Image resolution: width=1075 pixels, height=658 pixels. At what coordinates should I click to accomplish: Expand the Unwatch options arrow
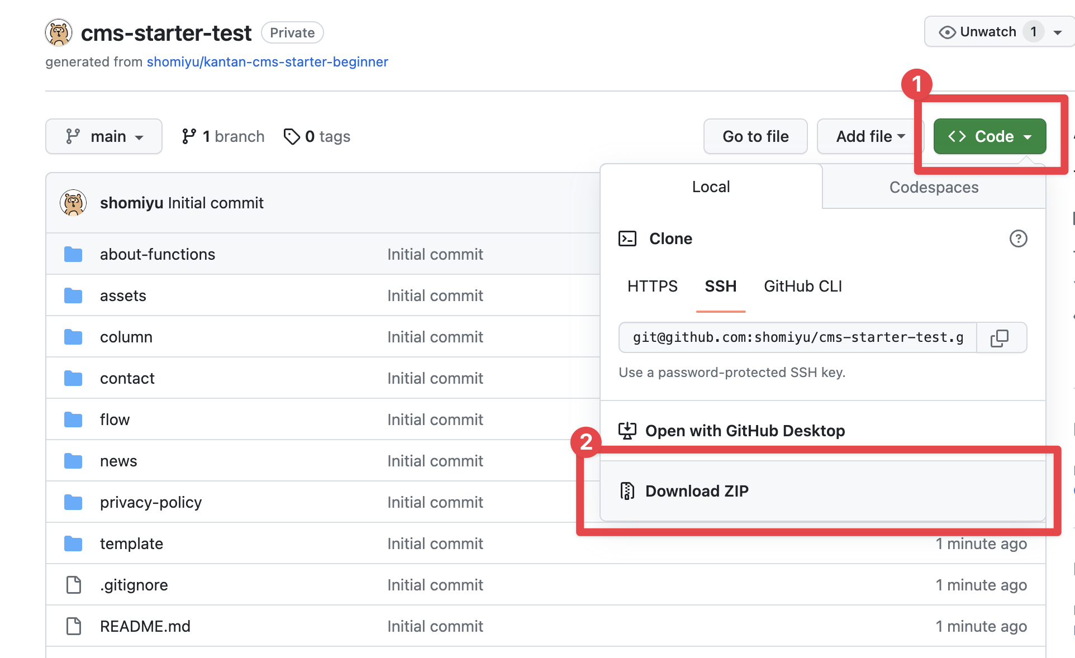pyautogui.click(x=1058, y=32)
